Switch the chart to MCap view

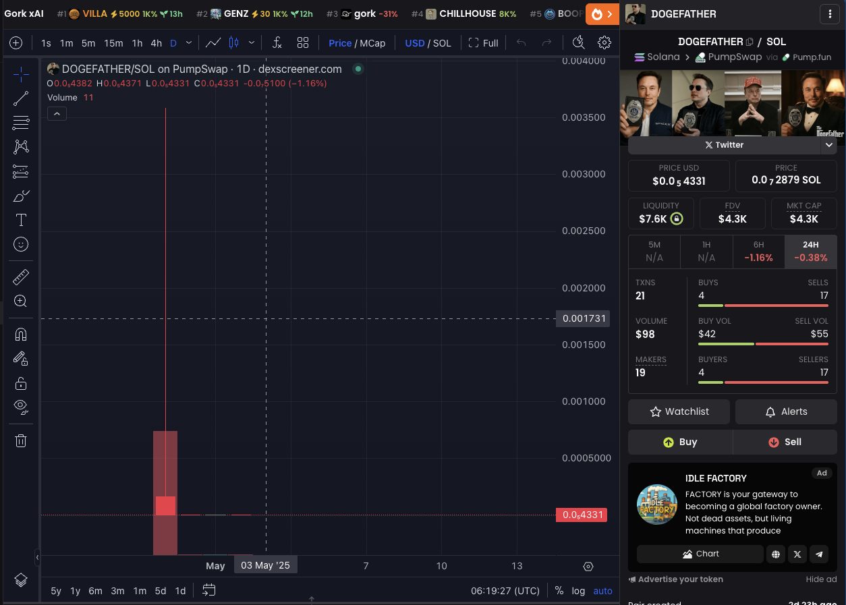coord(372,43)
